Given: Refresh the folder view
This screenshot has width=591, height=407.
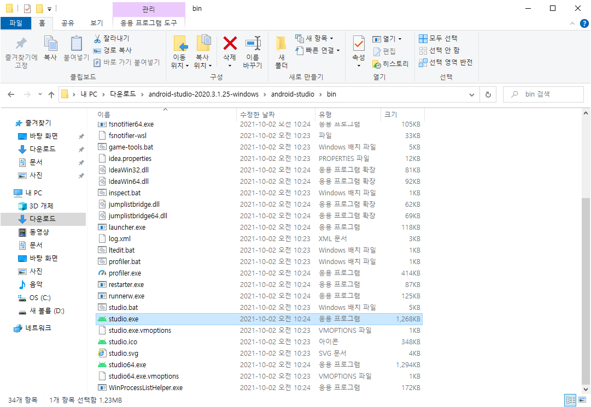Looking at the screenshot, I should pos(488,95).
